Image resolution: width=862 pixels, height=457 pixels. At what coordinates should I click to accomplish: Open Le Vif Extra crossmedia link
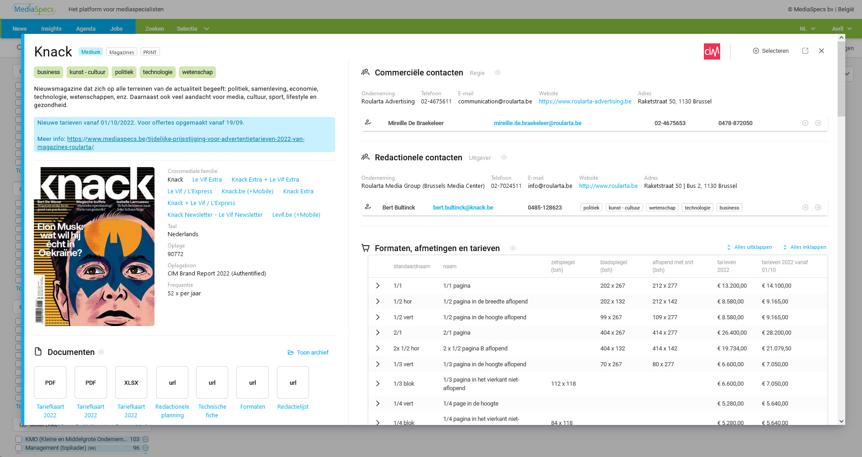point(207,180)
